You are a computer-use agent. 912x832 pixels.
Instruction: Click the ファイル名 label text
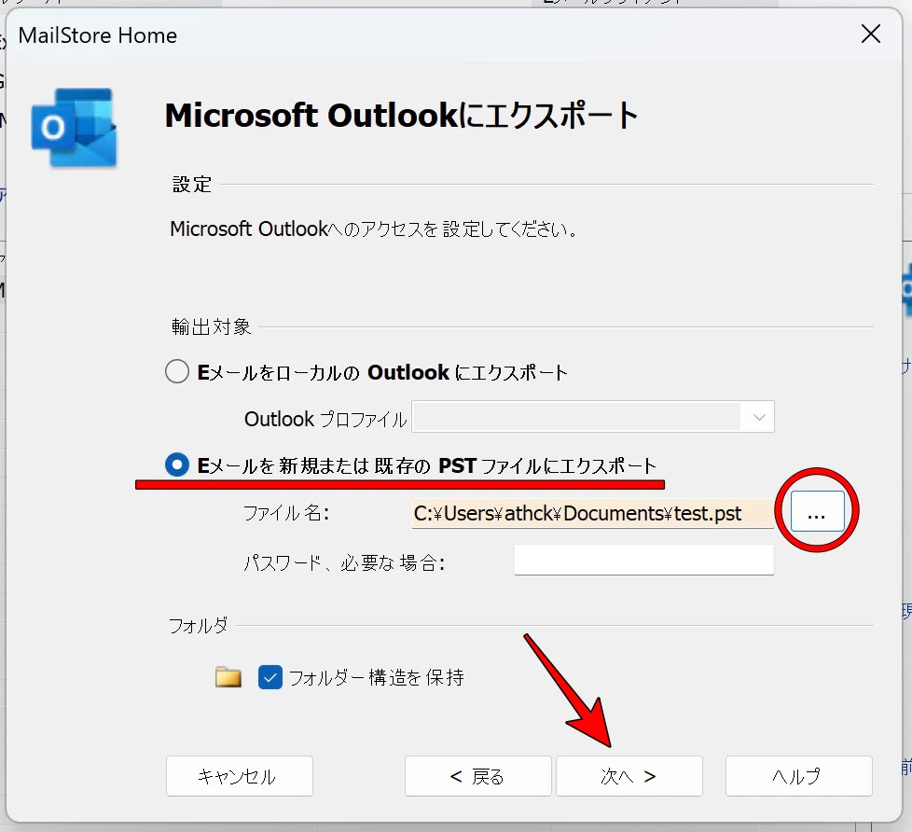click(286, 514)
